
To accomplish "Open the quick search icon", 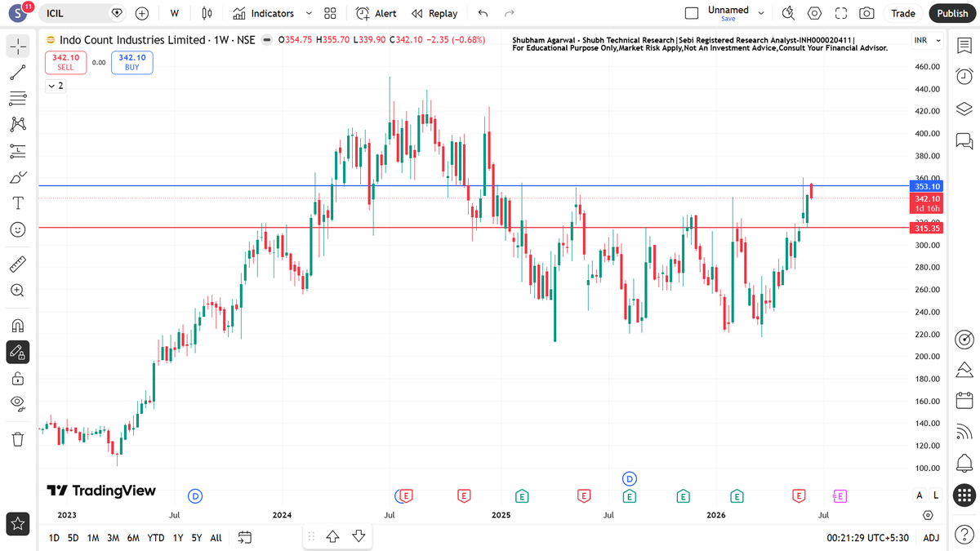I will 788,13.
